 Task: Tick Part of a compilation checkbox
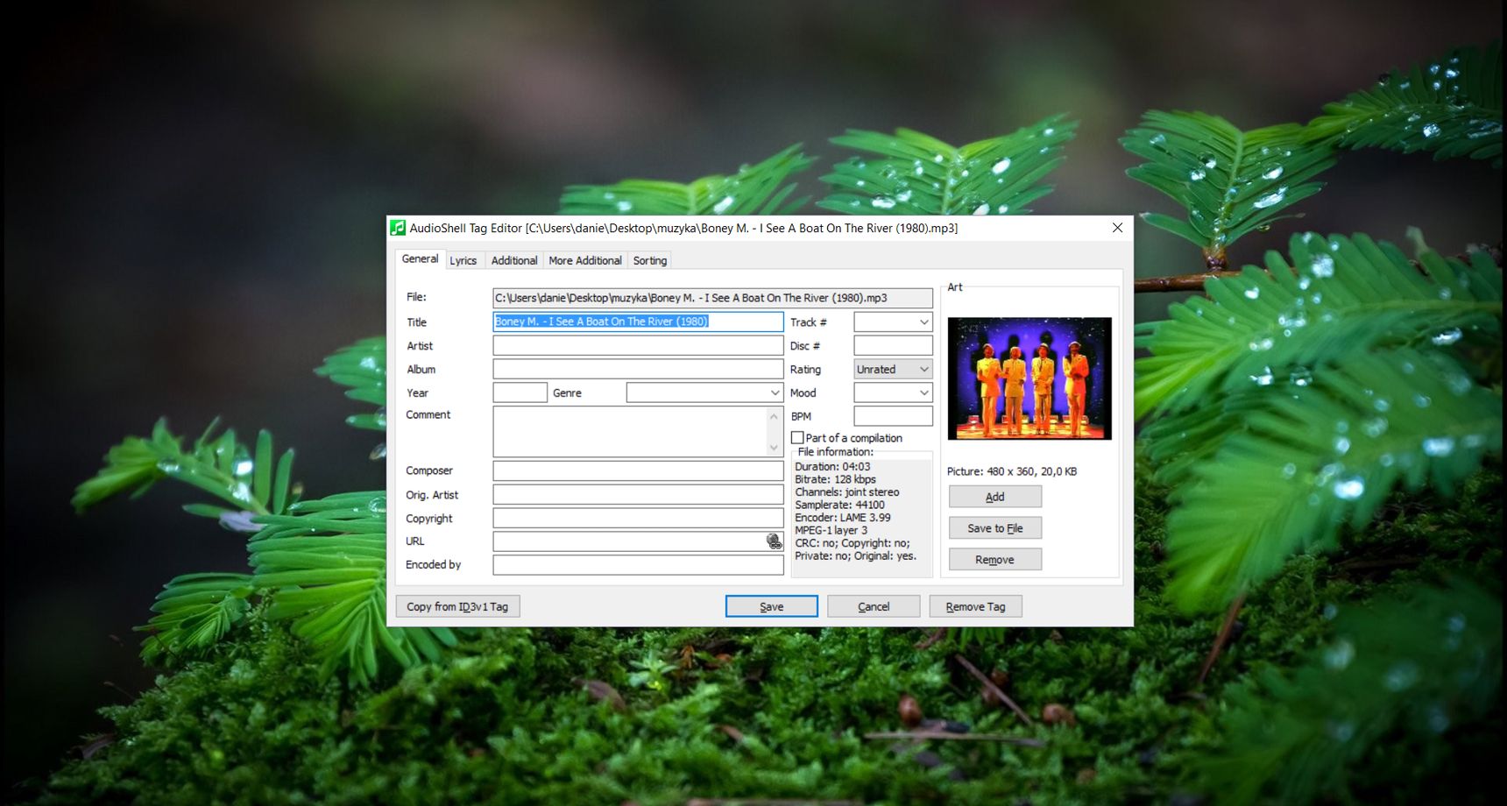pyautogui.click(x=797, y=437)
